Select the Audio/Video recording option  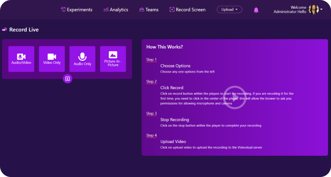coord(21,59)
